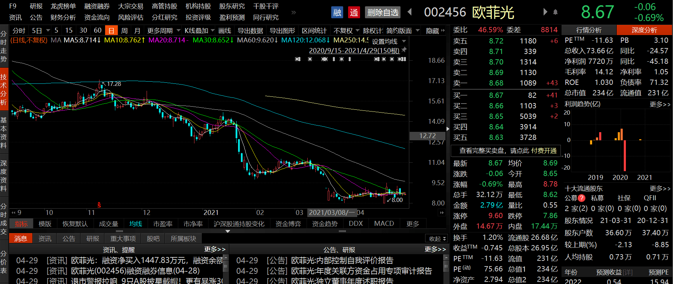
Task: Click the red dividend marker on chart
Action: [99, 205]
